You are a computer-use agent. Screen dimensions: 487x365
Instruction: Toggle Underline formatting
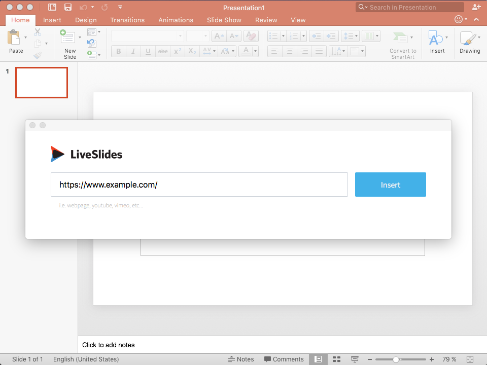[x=148, y=51]
